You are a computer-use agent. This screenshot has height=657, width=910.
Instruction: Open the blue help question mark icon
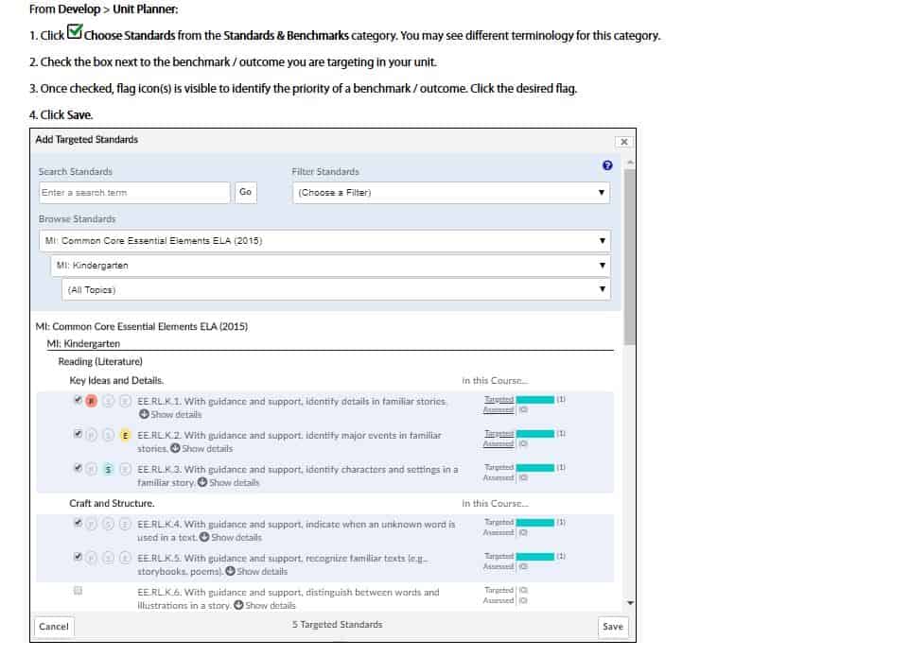[x=606, y=165]
